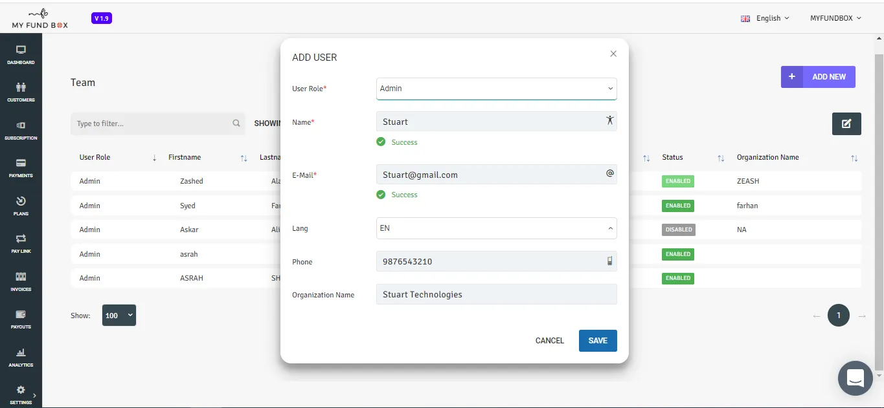Open the Show 100 rows dropdown
Image resolution: width=884 pixels, height=408 pixels.
(119, 316)
